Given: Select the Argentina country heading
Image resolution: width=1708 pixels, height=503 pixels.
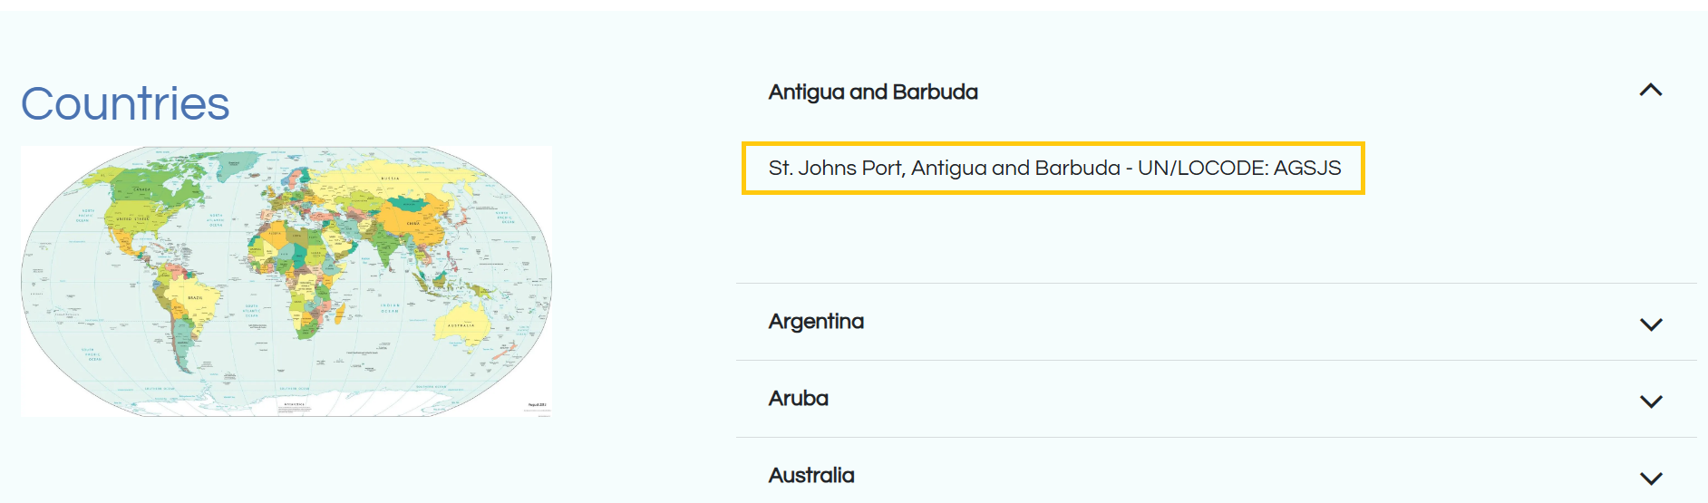Looking at the screenshot, I should (x=816, y=322).
